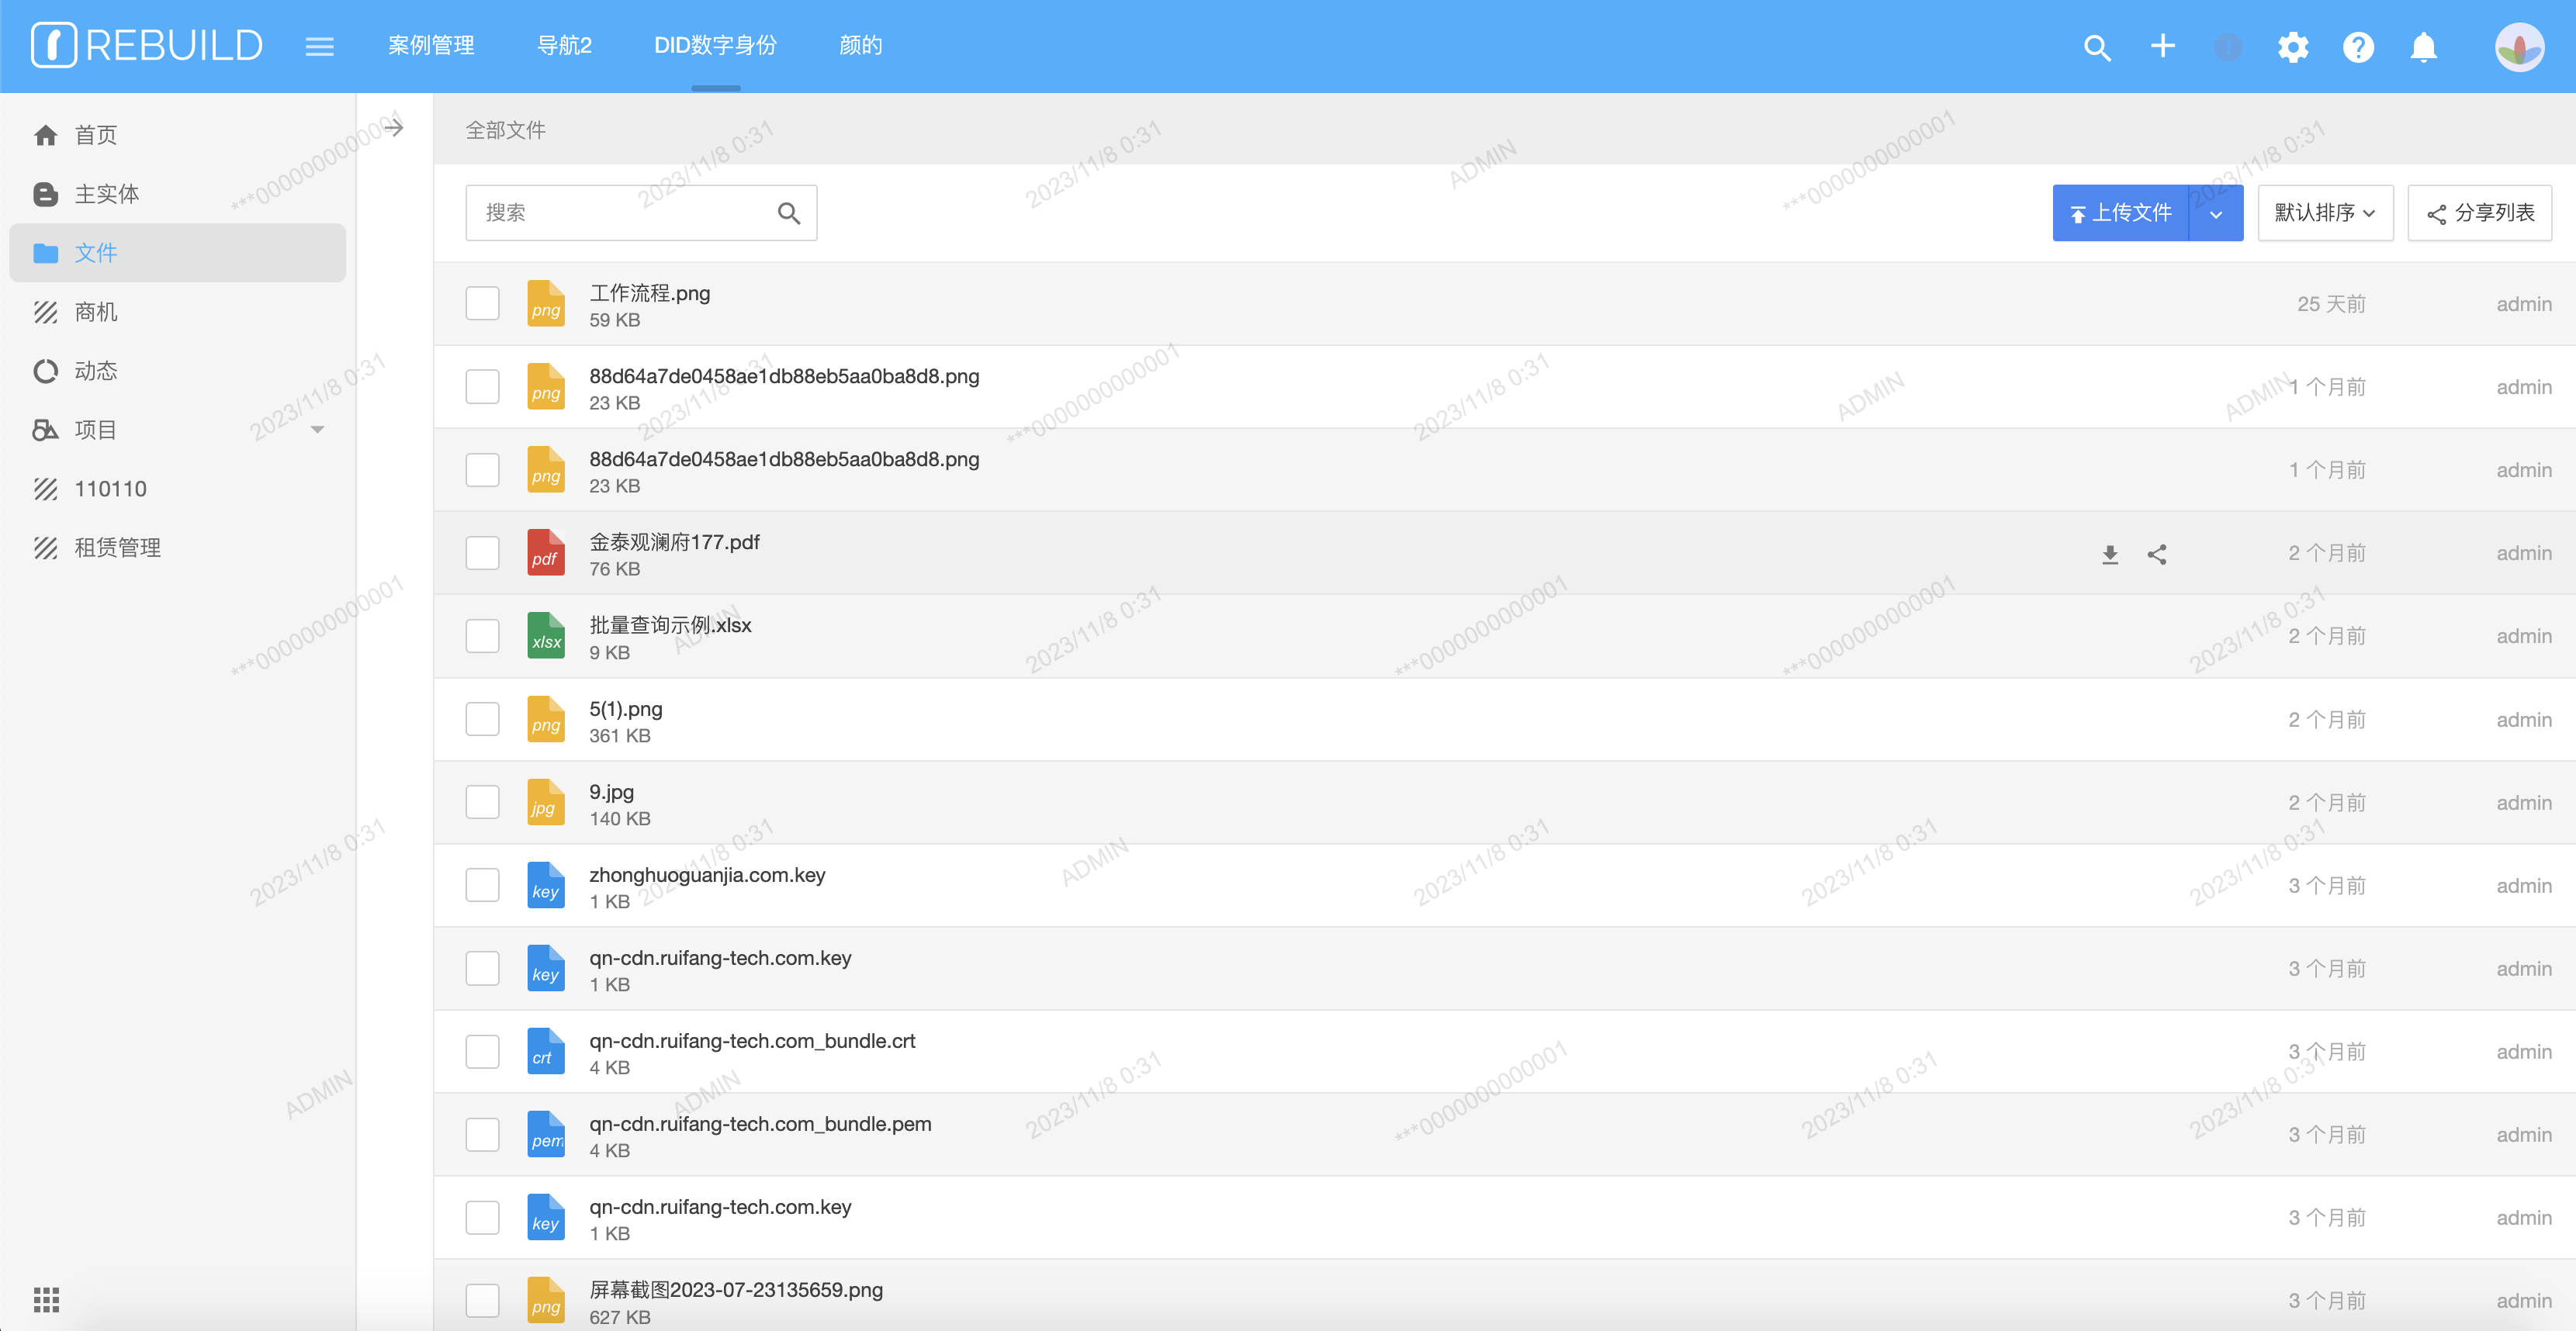Select 文件 in sidebar
Image resolution: width=2576 pixels, height=1331 pixels.
[x=178, y=253]
